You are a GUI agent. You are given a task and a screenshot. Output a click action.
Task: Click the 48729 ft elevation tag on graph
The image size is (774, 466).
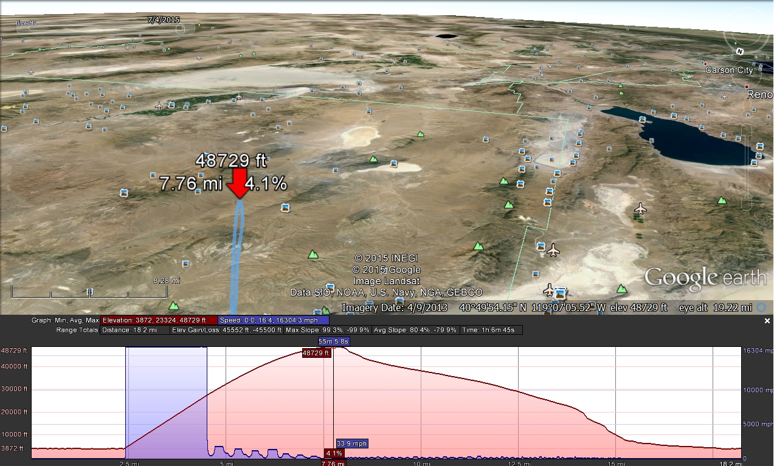click(316, 353)
